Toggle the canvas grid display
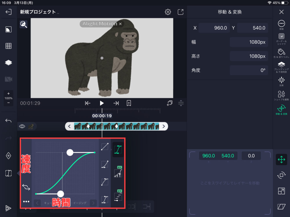 8,46
